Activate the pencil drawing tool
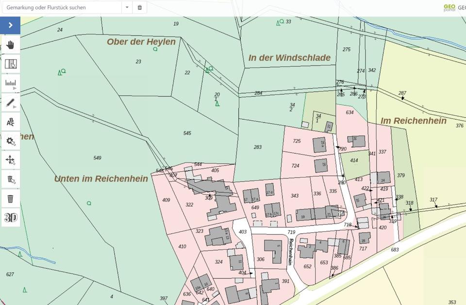Image resolution: width=466 pixels, height=305 pixels. tap(10, 102)
